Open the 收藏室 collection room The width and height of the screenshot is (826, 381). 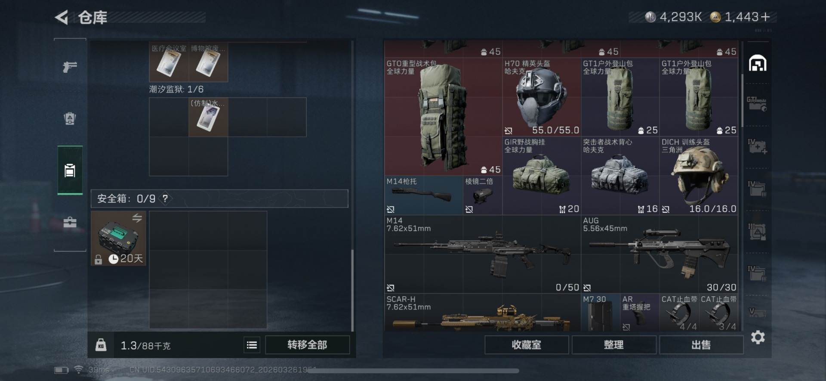(x=527, y=345)
